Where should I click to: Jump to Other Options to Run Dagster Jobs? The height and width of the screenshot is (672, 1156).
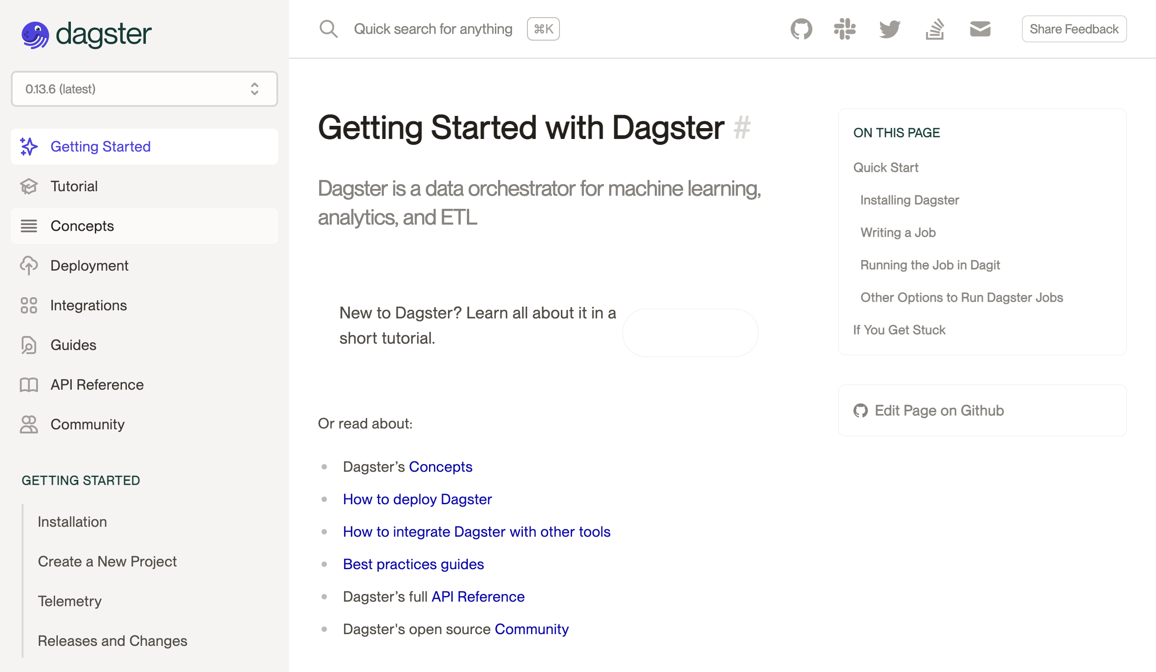click(961, 297)
